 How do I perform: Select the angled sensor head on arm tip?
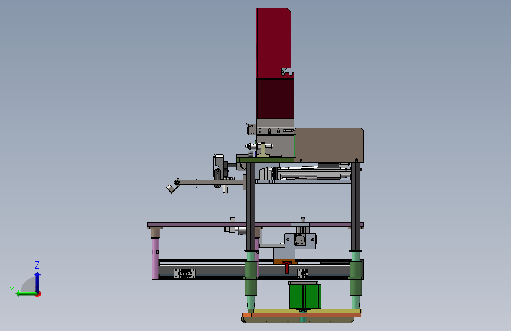point(171,188)
